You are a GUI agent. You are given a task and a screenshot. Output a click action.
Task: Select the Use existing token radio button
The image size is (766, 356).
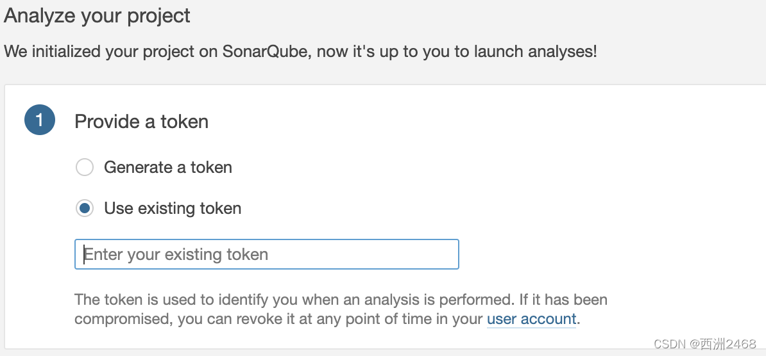click(85, 209)
